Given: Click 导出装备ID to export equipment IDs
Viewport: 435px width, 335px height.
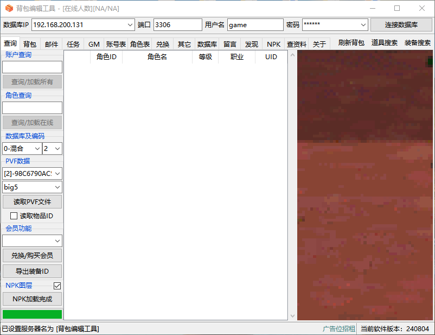Looking at the screenshot, I should (32, 270).
